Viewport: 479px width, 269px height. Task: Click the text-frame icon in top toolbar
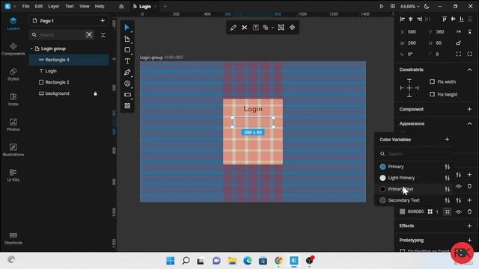pyautogui.click(x=256, y=28)
